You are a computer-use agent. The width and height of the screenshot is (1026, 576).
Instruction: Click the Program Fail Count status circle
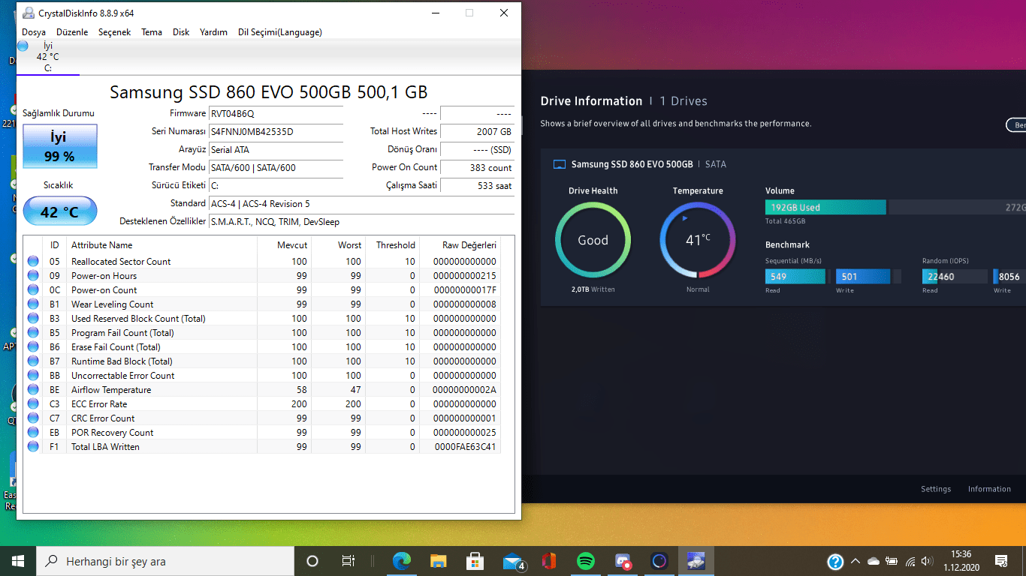(33, 333)
